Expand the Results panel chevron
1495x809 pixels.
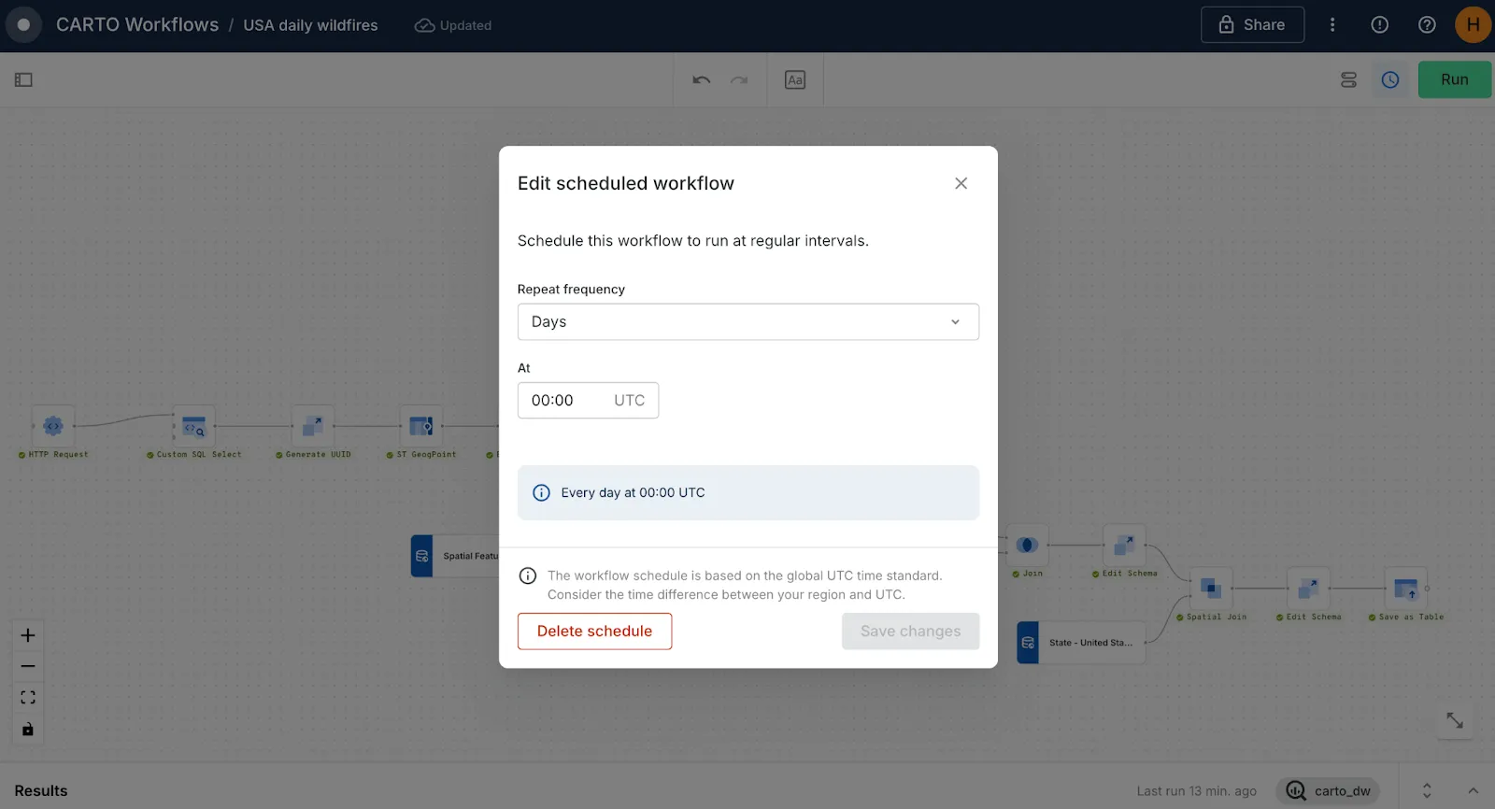pyautogui.click(x=1473, y=791)
